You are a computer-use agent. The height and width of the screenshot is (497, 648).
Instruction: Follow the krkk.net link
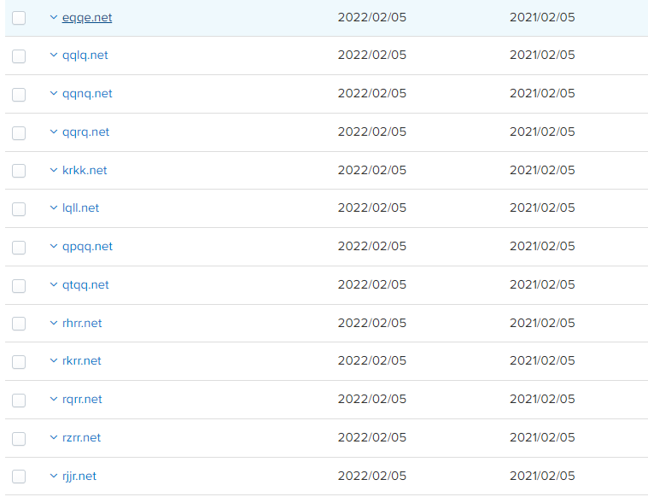coord(85,170)
